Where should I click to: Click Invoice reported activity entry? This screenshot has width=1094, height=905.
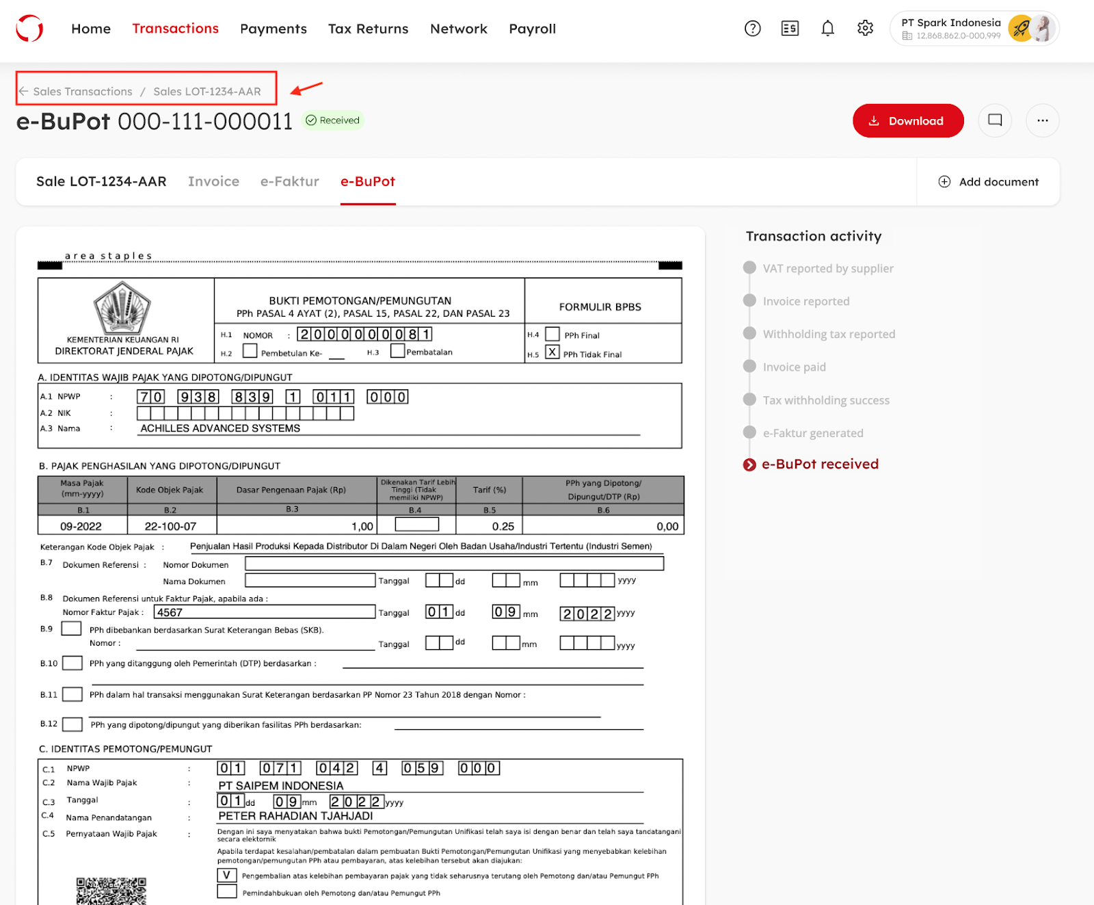click(806, 301)
